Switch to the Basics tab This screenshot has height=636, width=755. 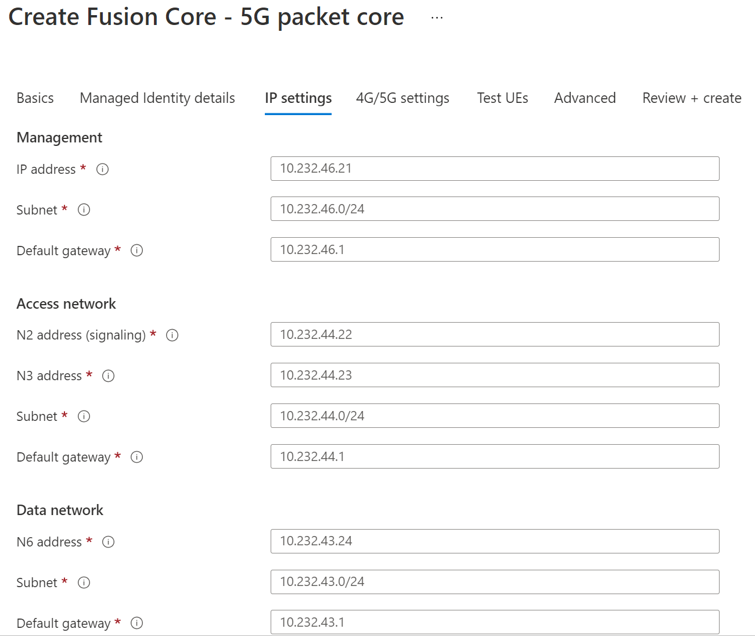35,98
